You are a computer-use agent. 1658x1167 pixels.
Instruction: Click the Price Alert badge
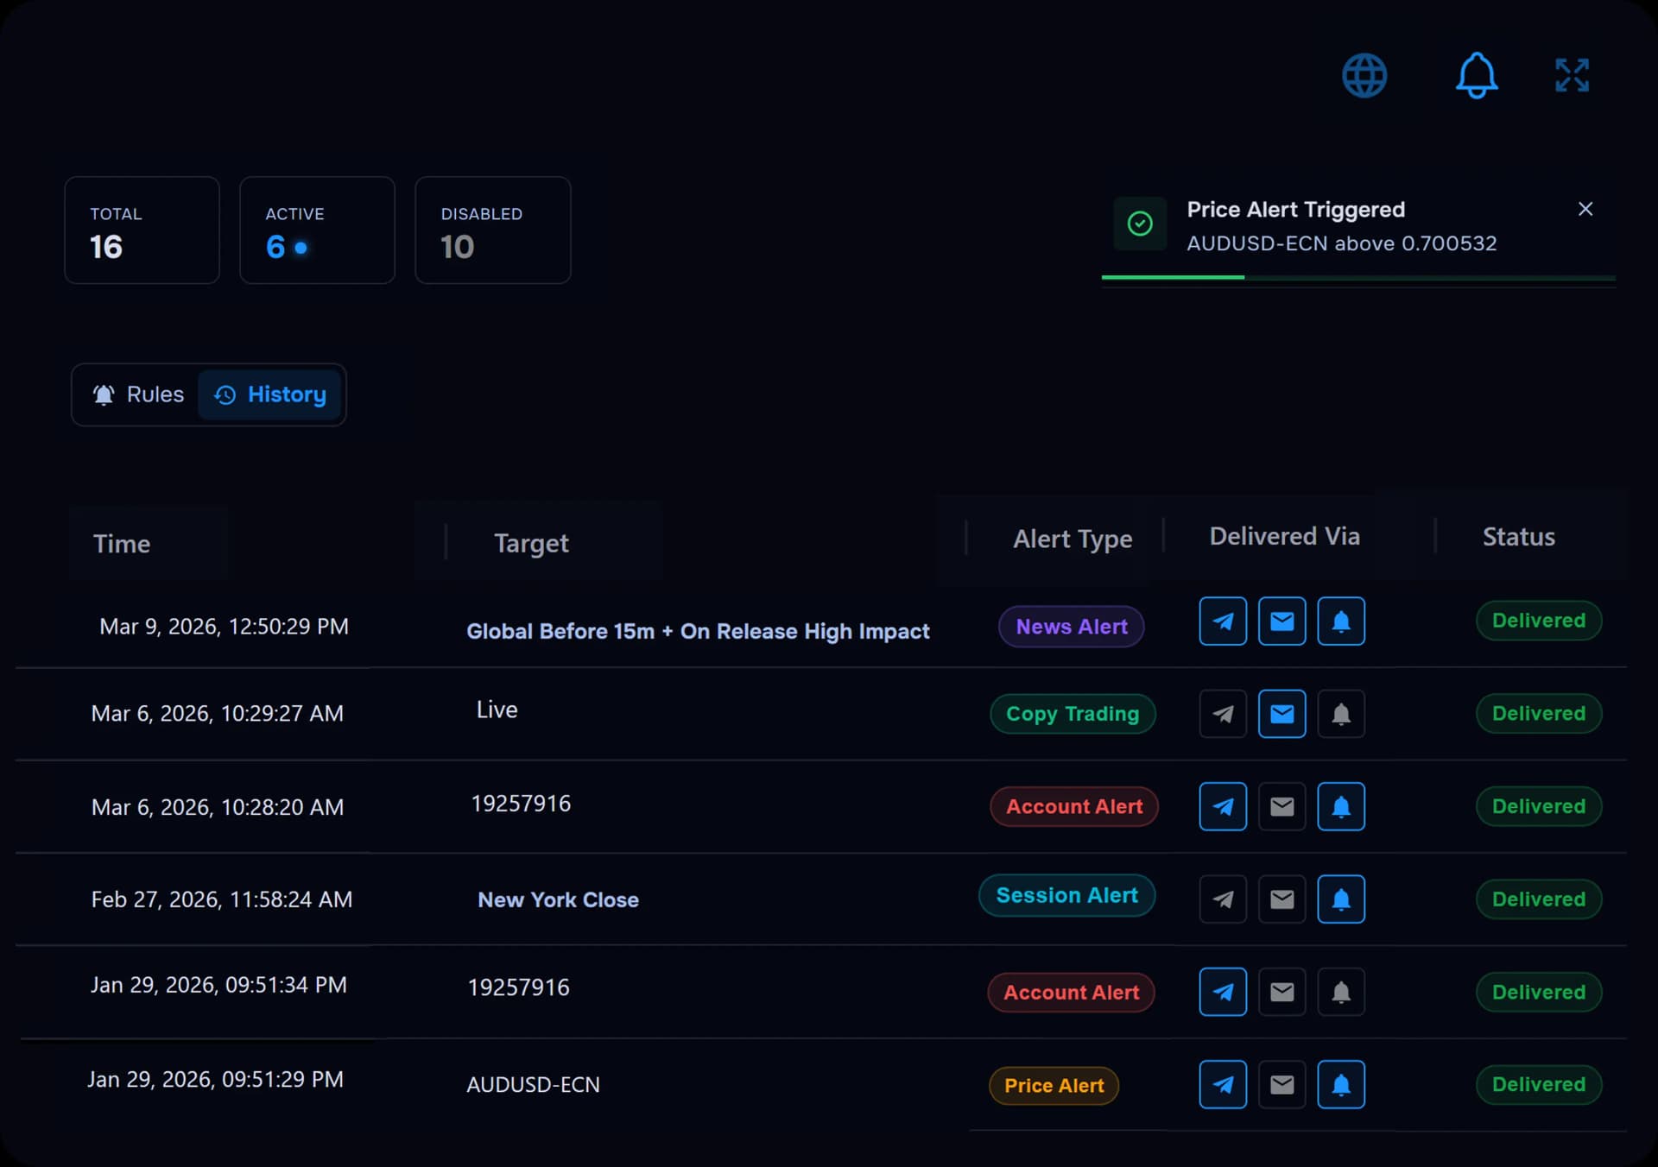pyautogui.click(x=1054, y=1085)
